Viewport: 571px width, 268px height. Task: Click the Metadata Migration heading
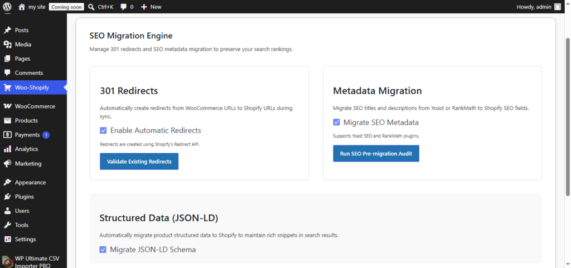pyautogui.click(x=378, y=91)
